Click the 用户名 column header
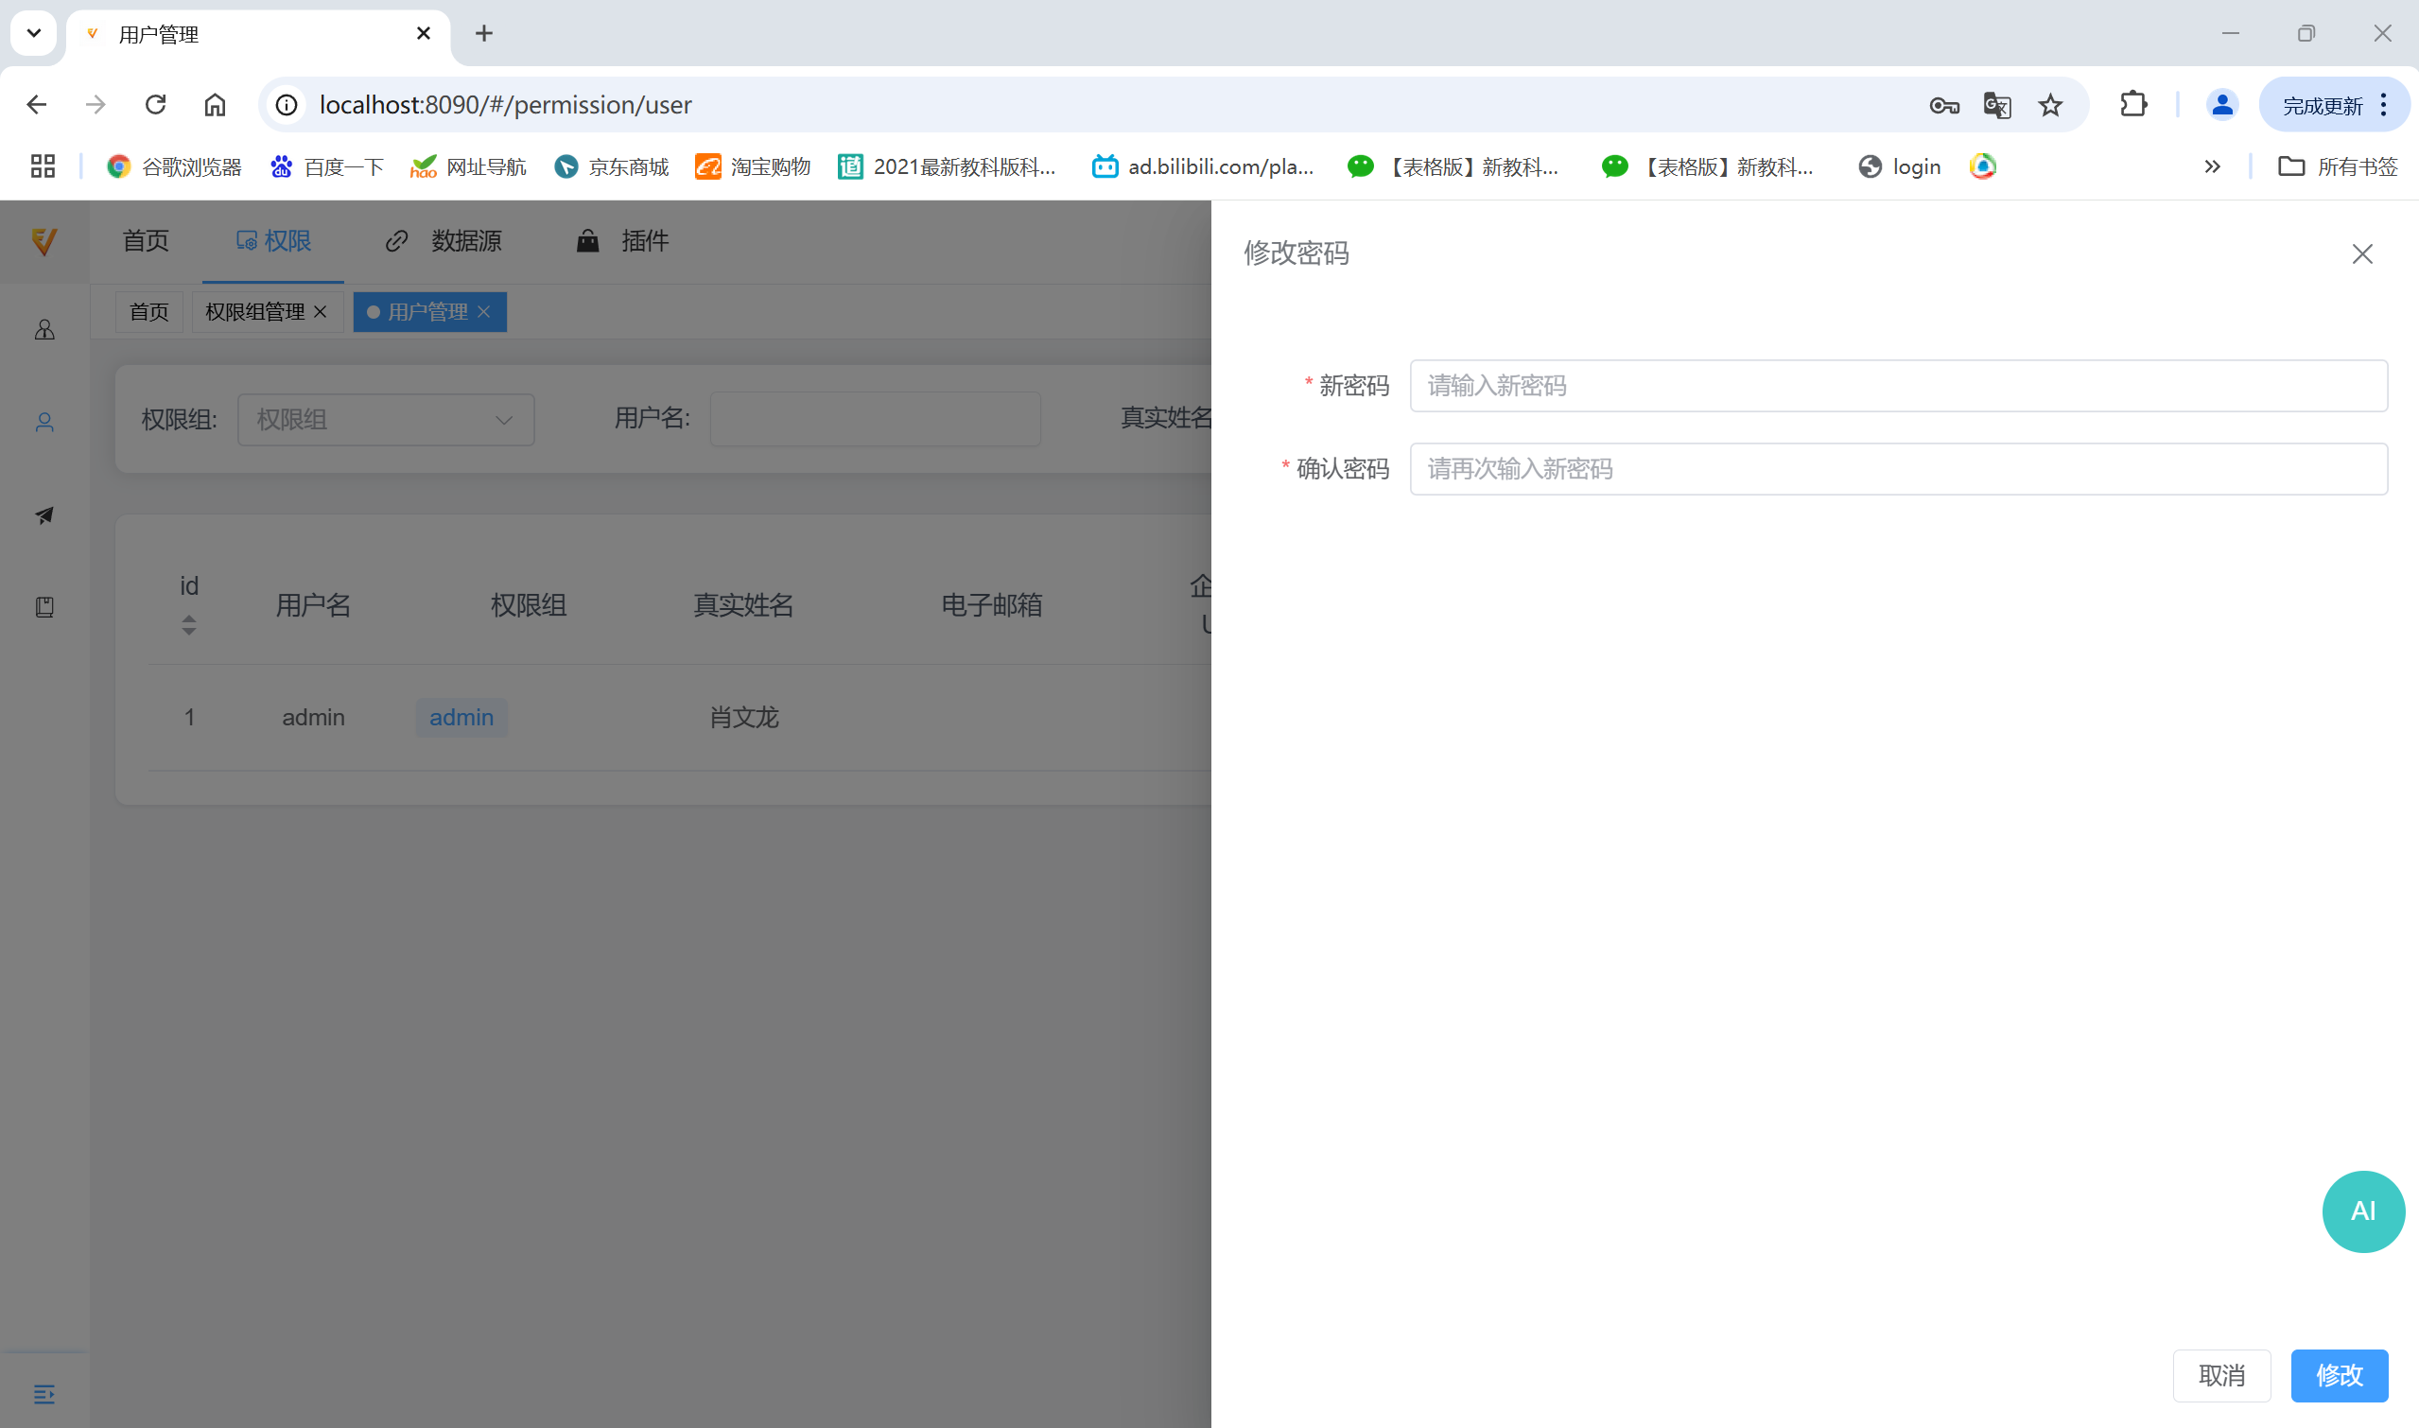 (x=313, y=604)
